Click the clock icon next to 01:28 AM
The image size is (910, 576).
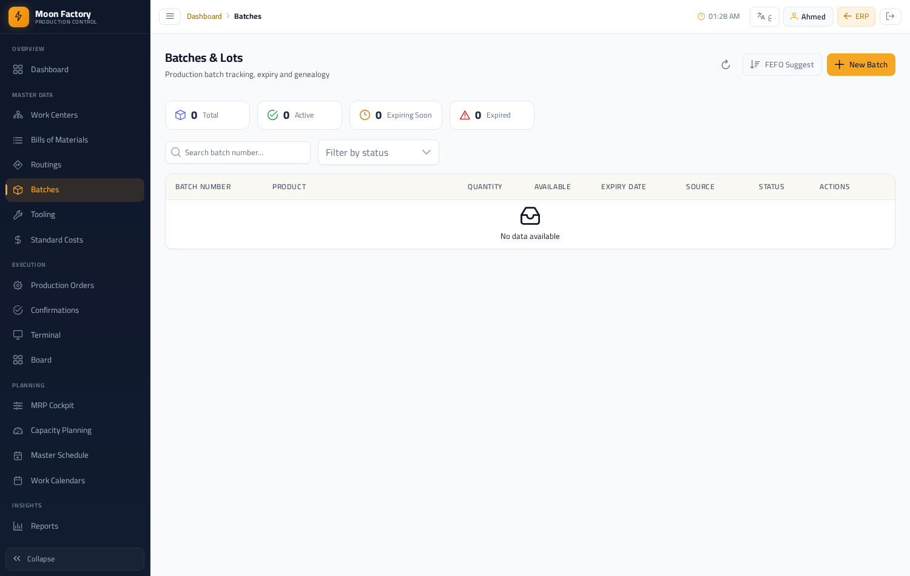point(701,16)
